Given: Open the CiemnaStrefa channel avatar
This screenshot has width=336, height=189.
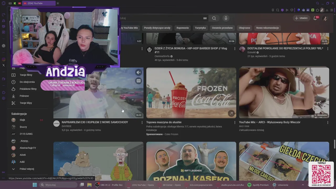Looking at the screenshot, I should (149, 50).
